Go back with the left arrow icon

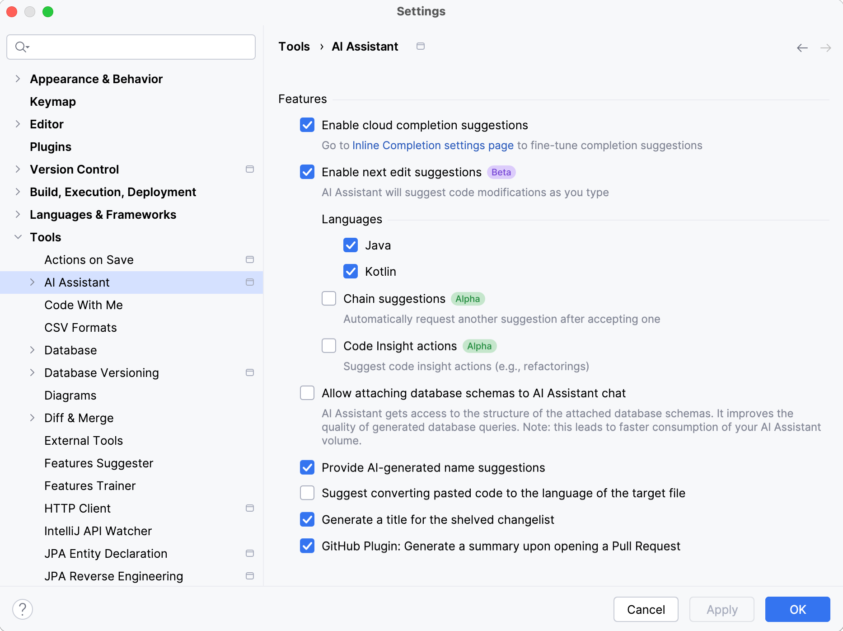(802, 48)
